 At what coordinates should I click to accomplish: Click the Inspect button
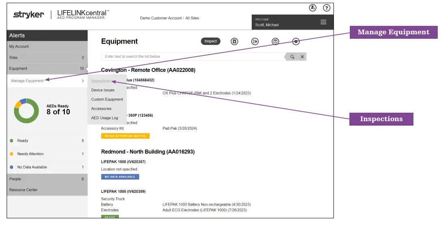click(x=211, y=41)
